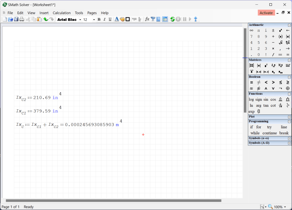
Task: Collapse the Matrices panel
Action: coord(289,60)
